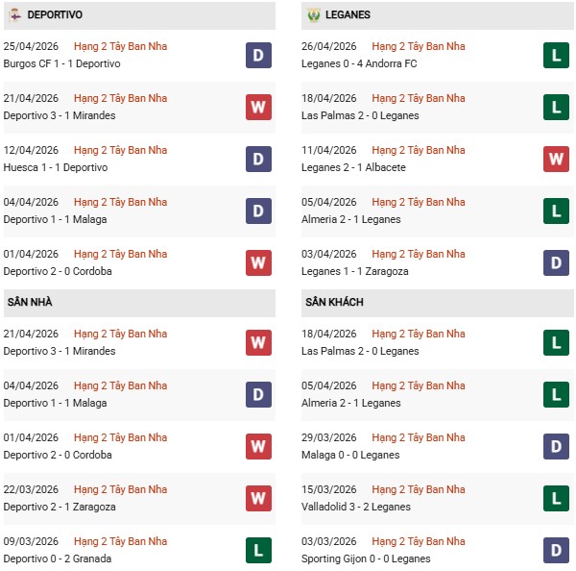Click the Leganes 1 - 1 Zaragoza match row
This screenshot has width=576, height=571.
[357, 271]
